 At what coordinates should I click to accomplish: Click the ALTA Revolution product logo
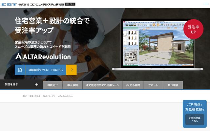coord(43,57)
